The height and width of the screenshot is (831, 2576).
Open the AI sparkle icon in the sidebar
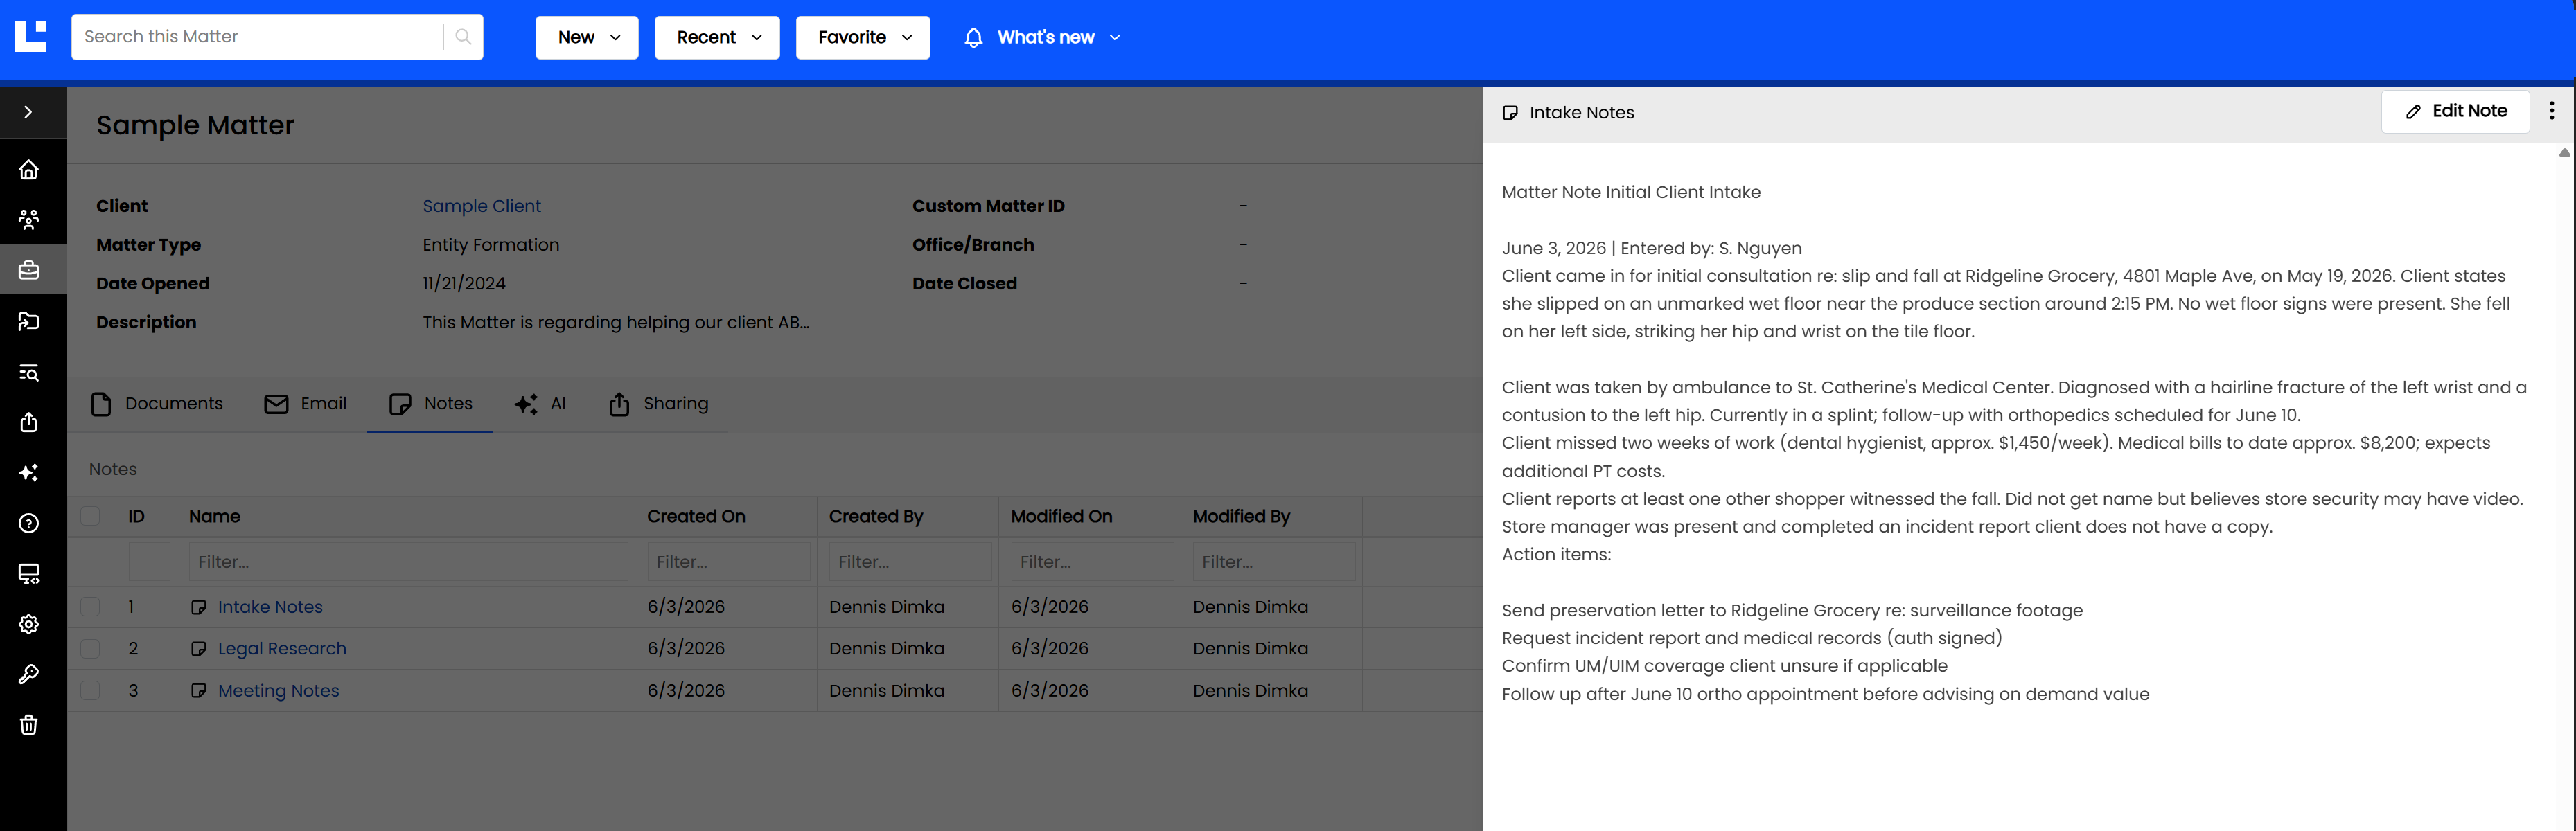tap(29, 472)
